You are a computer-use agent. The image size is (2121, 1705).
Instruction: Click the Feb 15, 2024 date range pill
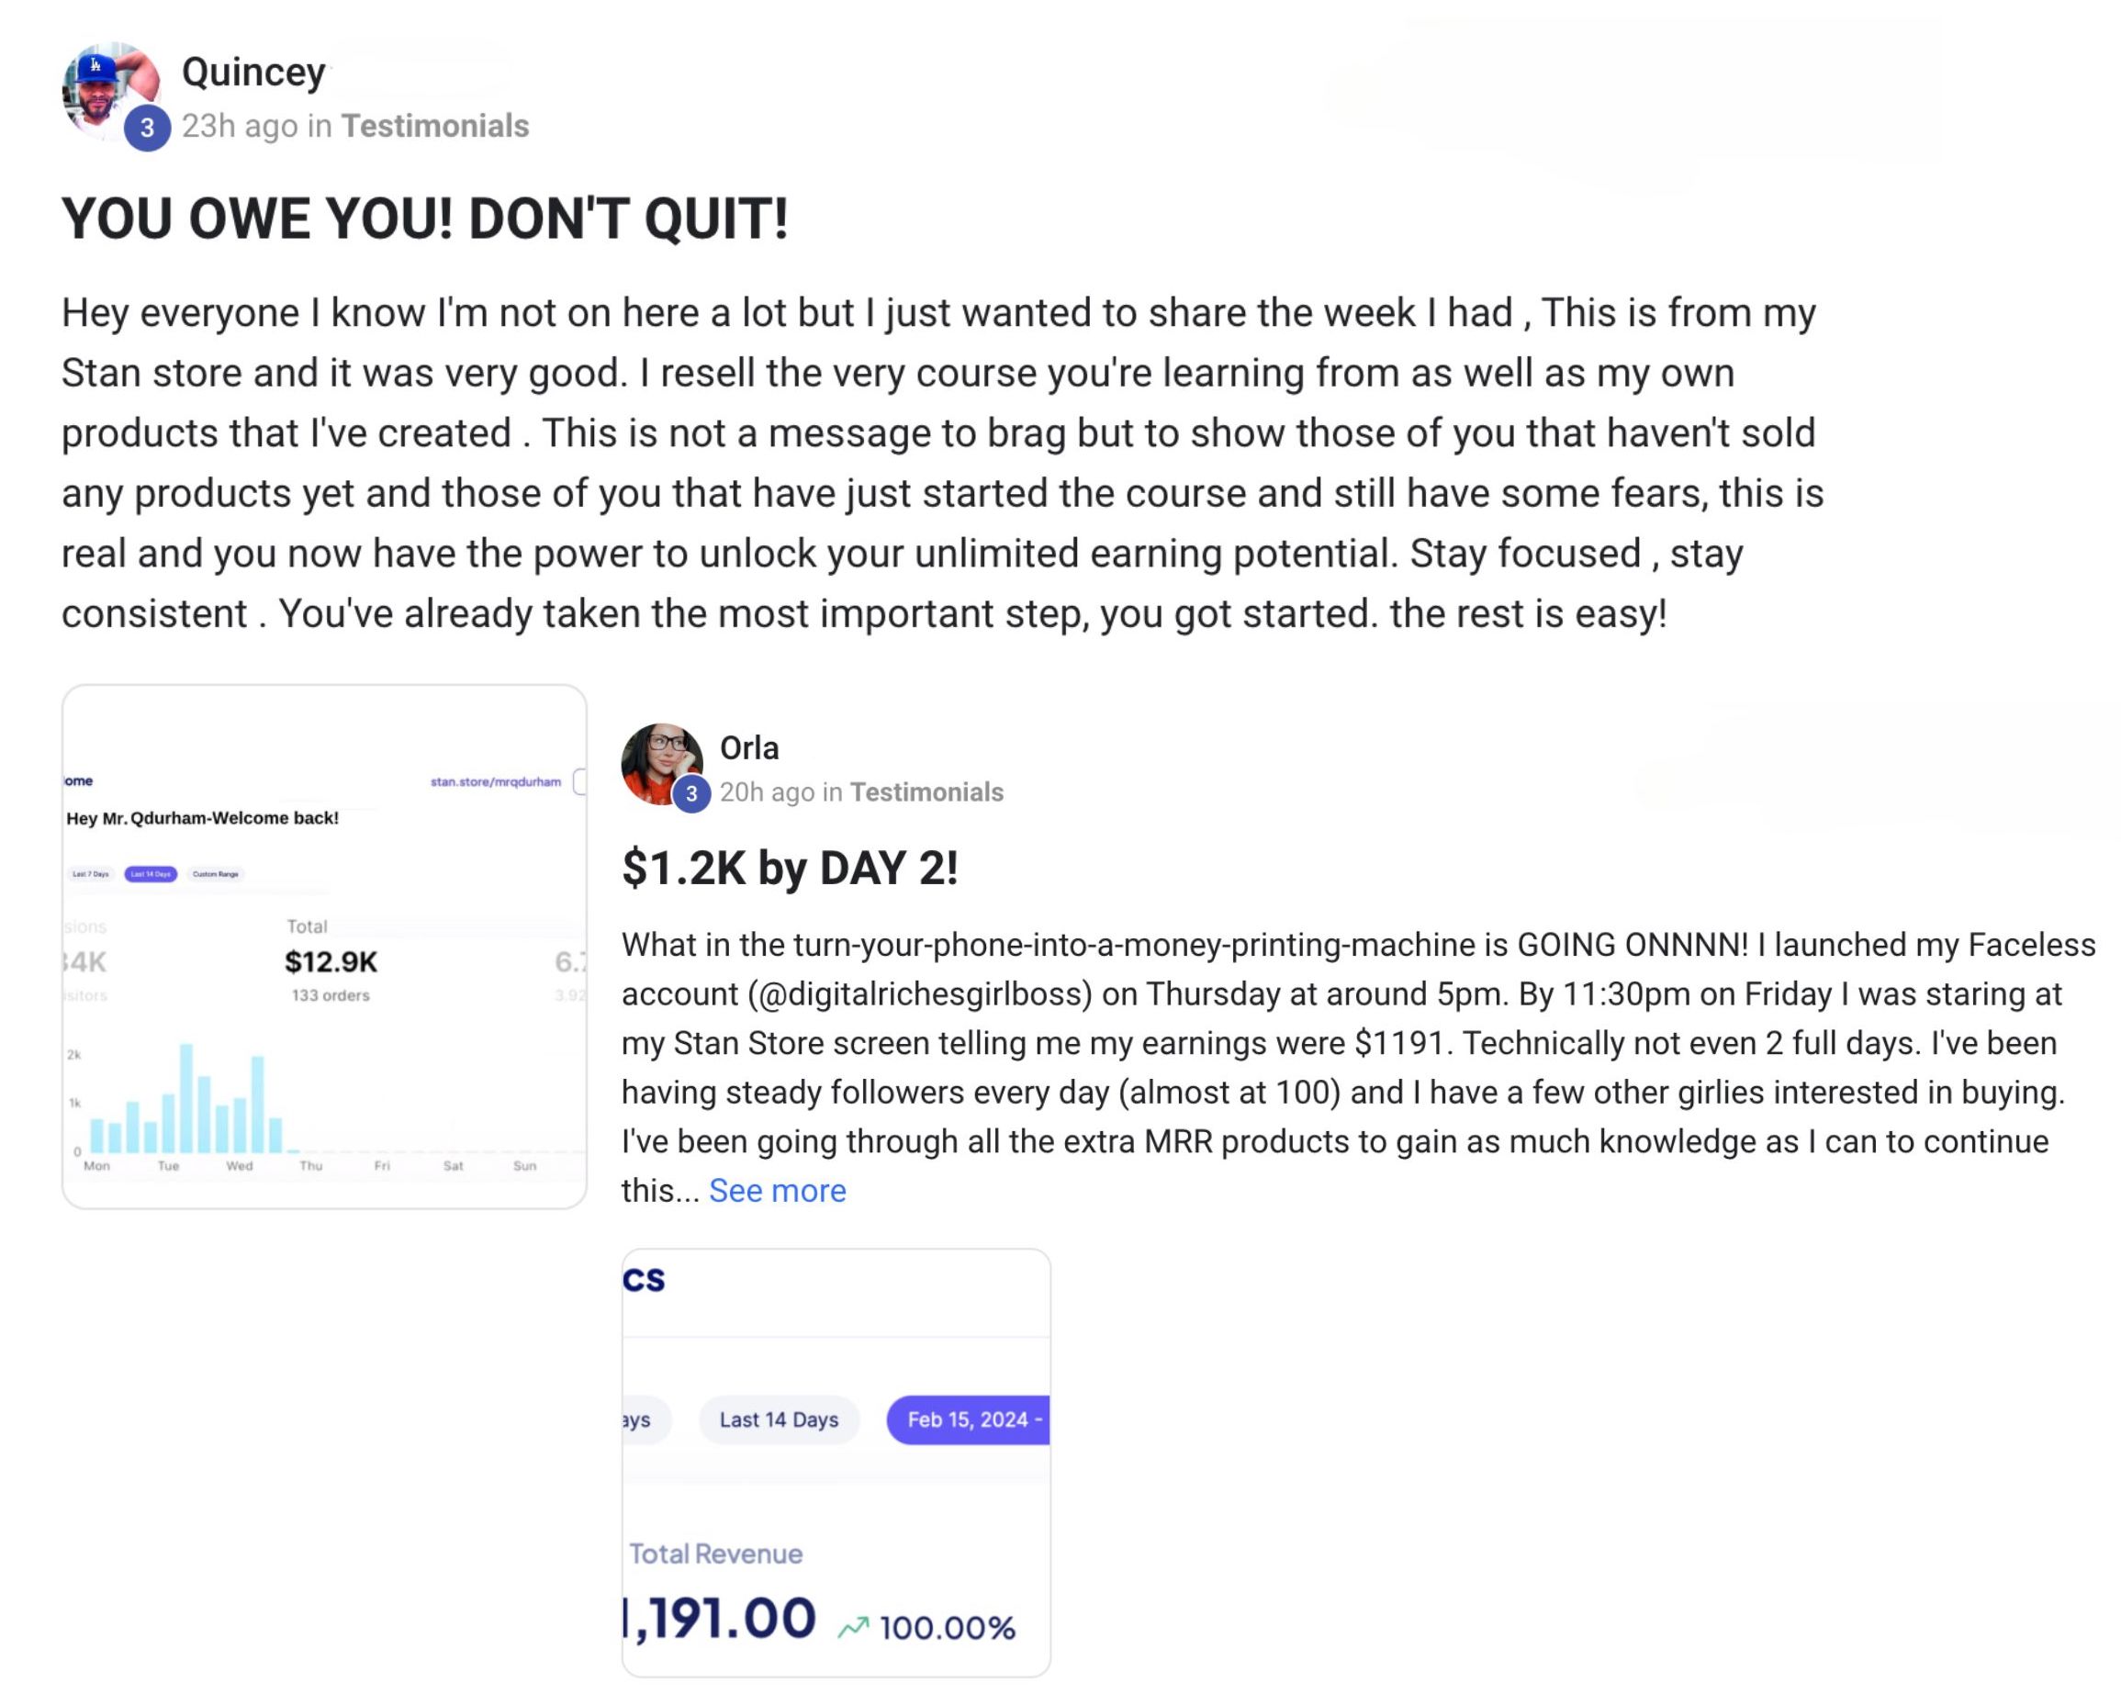point(969,1419)
